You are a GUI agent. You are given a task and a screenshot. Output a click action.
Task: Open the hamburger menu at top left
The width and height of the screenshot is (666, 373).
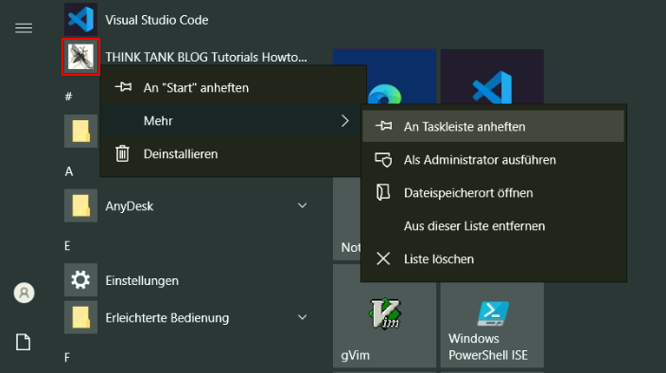tap(24, 28)
